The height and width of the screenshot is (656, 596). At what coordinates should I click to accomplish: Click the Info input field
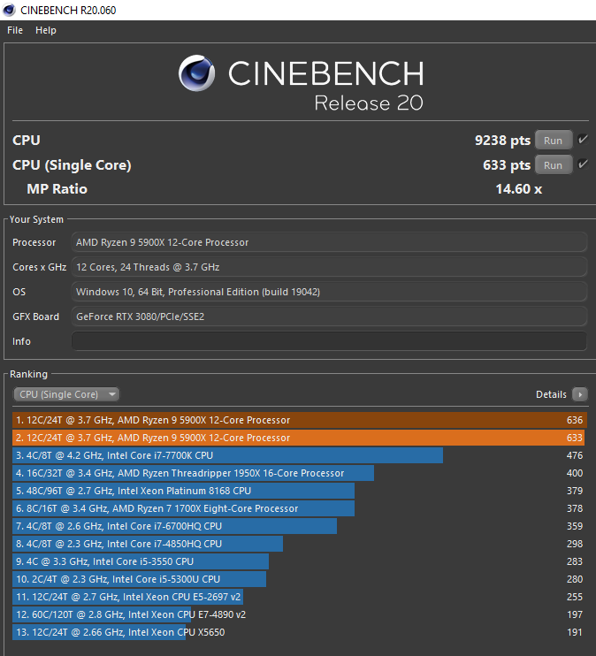[x=329, y=341]
